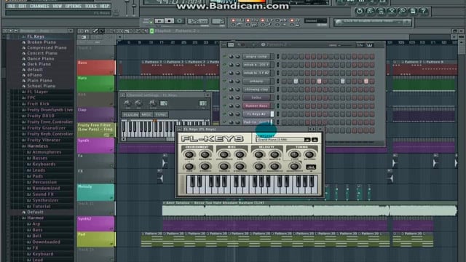Open the CHANNELS menu
The height and width of the screenshot is (262, 466).
(39, 6)
